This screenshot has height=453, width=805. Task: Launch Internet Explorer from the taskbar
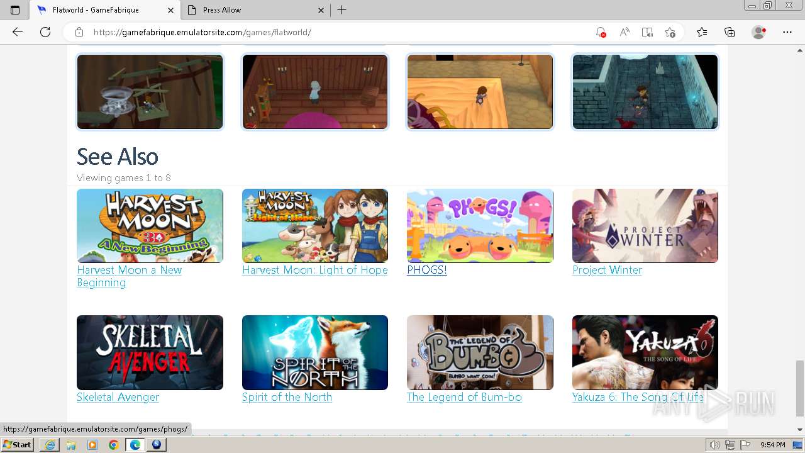(50, 445)
